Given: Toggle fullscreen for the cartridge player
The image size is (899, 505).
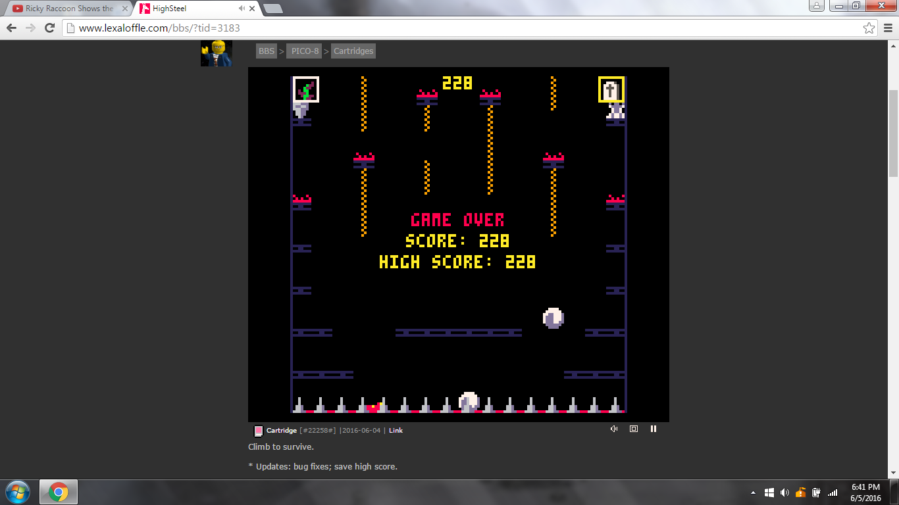Looking at the screenshot, I should point(634,429).
